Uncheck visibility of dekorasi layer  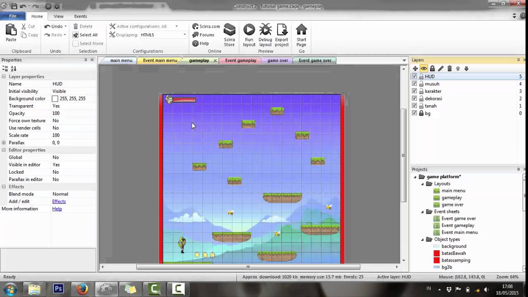pos(414,99)
